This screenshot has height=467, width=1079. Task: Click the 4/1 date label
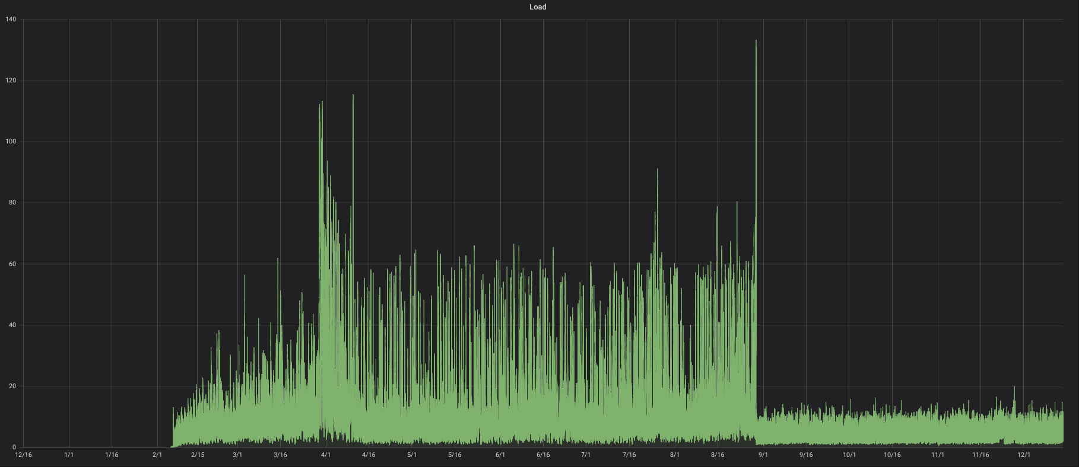tap(326, 455)
